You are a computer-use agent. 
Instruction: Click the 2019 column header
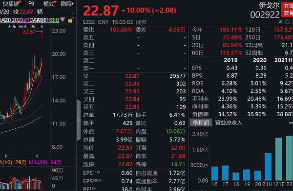pyautogui.click(x=230, y=60)
